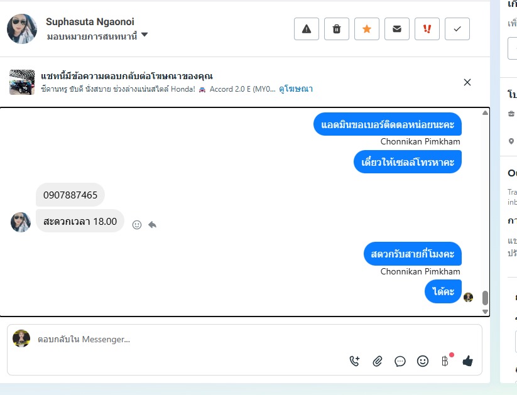
Task: Toggle the orange star follow-up flag
Action: coord(367,29)
